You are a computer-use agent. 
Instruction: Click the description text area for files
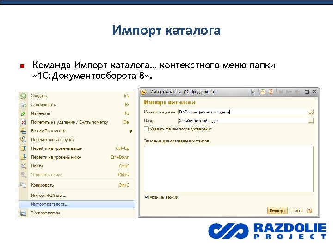(x=229, y=169)
